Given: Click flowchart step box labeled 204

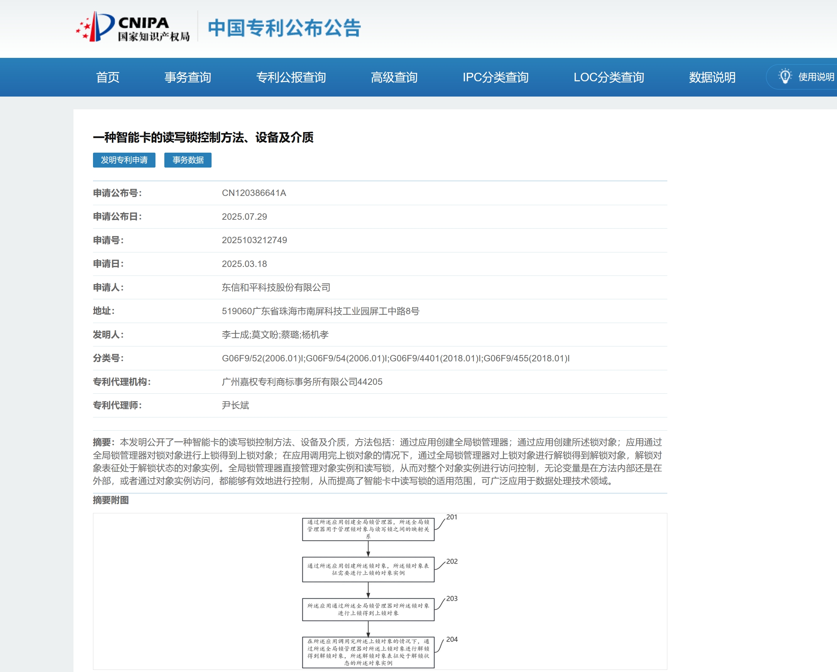Looking at the screenshot, I should [x=368, y=652].
